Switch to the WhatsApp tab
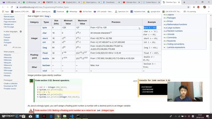This screenshot has width=212, height=119. [x=31, y=2]
